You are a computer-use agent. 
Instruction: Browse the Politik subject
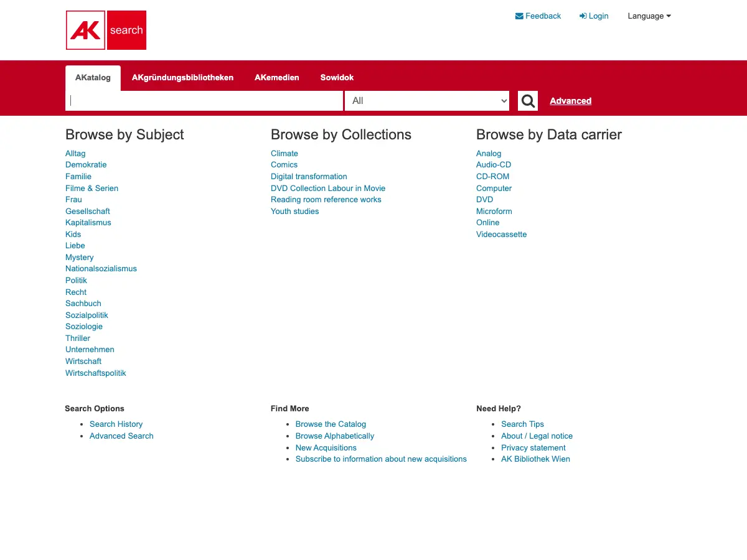coord(76,281)
